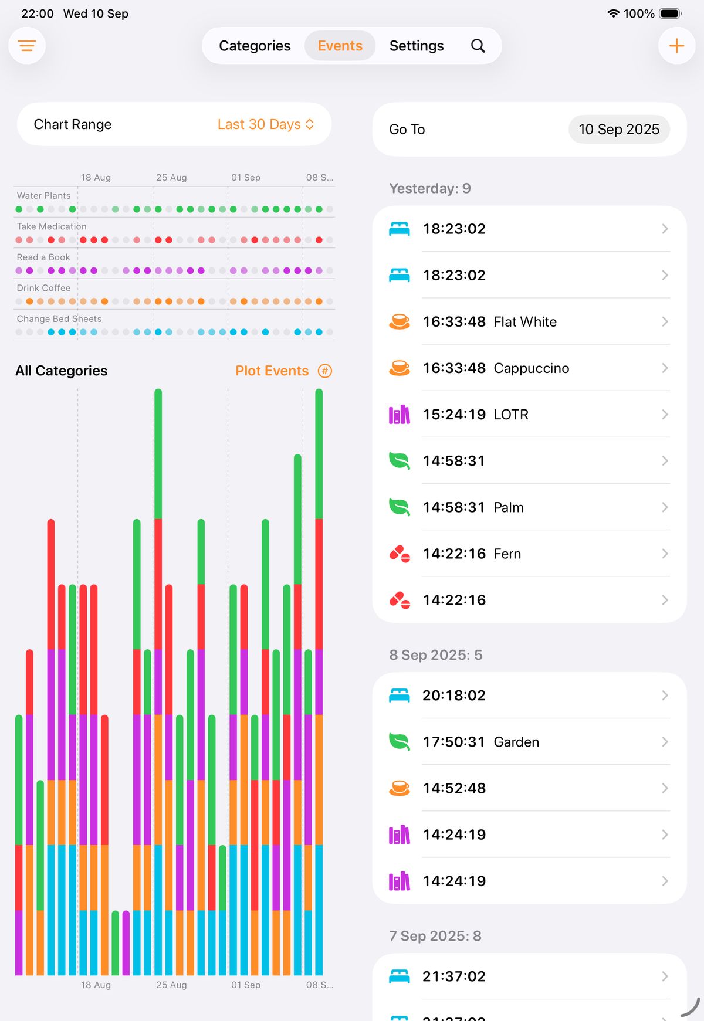Click leaf icon for the Palm event

tap(400, 507)
